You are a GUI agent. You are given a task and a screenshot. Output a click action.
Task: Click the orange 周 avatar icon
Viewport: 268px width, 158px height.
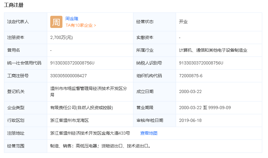56,22
